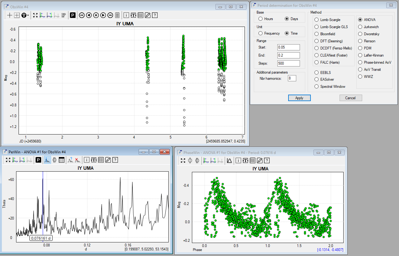
Task: Click the crosshair cursor icon in ObsWin toolbar
Action: pyautogui.click(x=10, y=15)
